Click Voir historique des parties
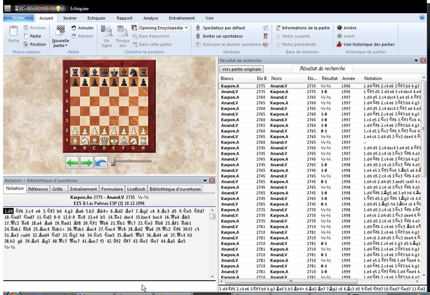The image size is (430, 295). click(365, 44)
